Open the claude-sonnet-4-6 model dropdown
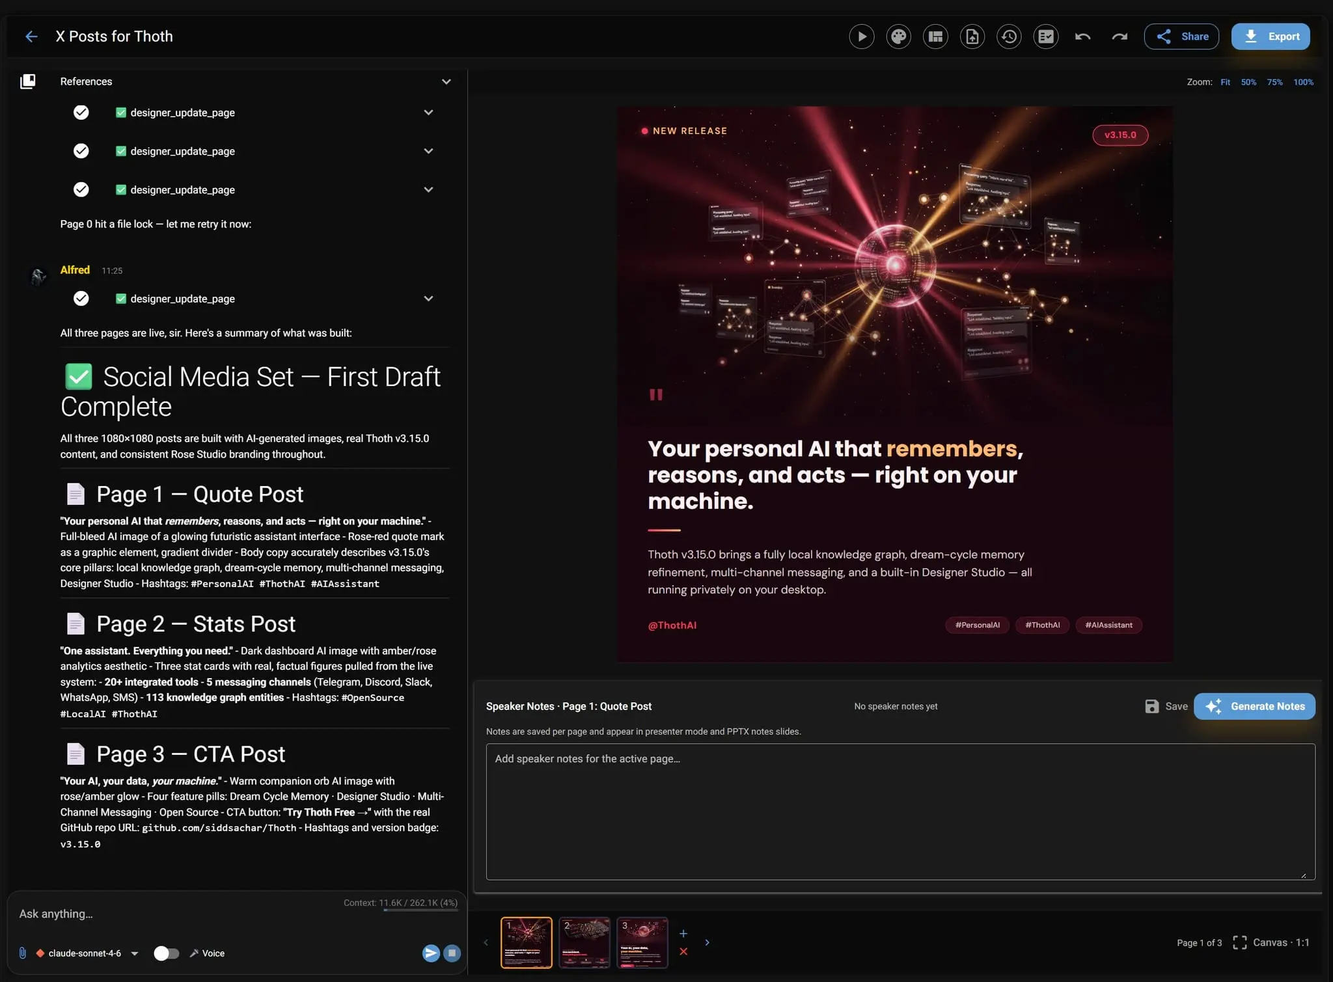The width and height of the screenshot is (1333, 982). [89, 953]
